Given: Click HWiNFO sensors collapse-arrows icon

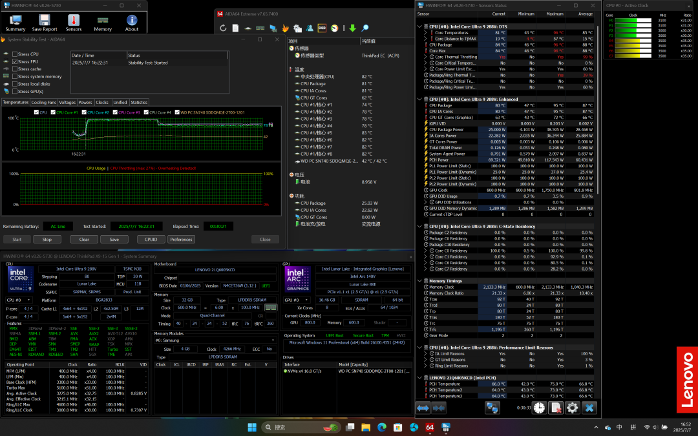Looking at the screenshot, I should coord(439,408).
